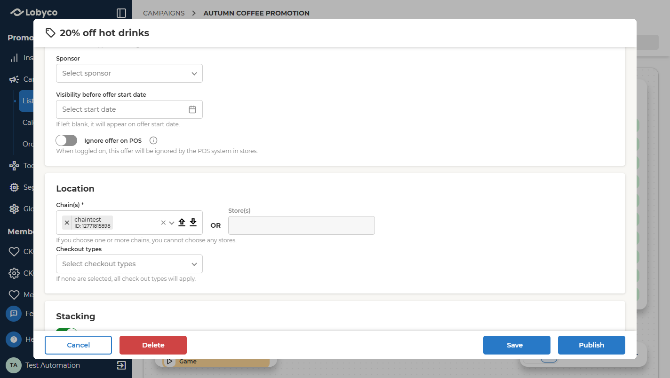Open the Select sponsor dropdown
Screen dimensions: 670x378
point(129,73)
